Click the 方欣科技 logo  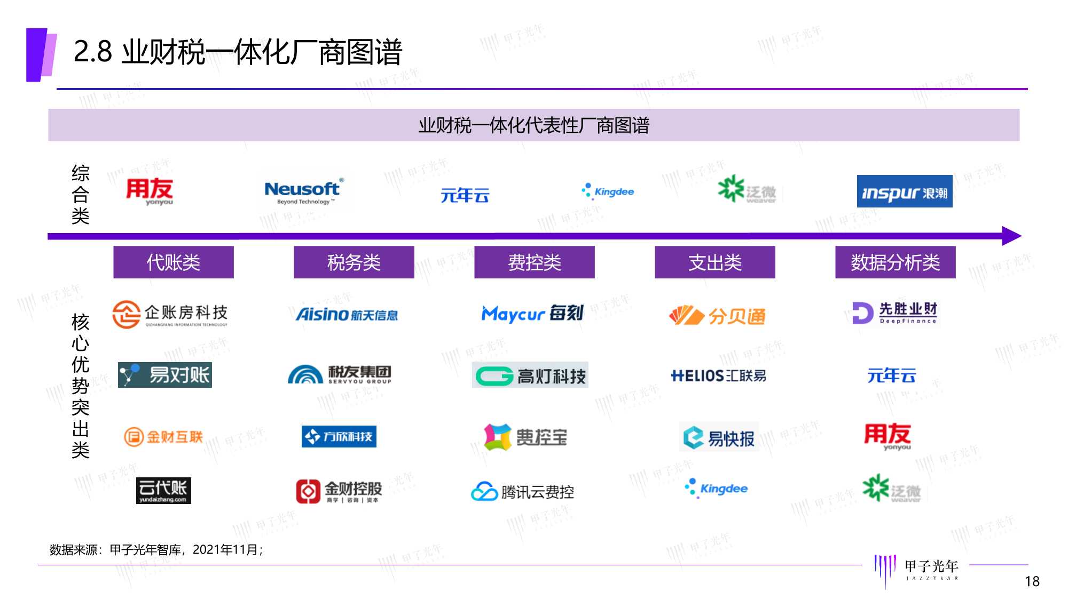point(339,436)
